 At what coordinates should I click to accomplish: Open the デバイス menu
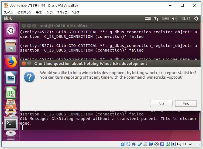coord(62,12)
